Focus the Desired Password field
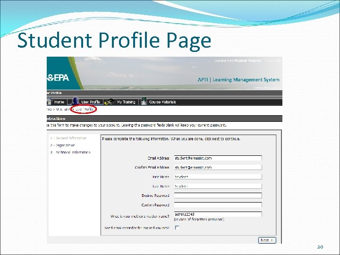 point(218,195)
